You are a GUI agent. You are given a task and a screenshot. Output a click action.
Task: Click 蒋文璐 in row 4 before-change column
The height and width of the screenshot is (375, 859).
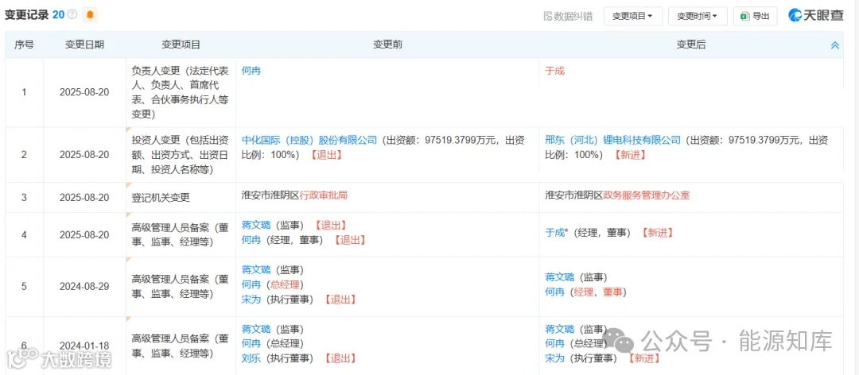256,225
